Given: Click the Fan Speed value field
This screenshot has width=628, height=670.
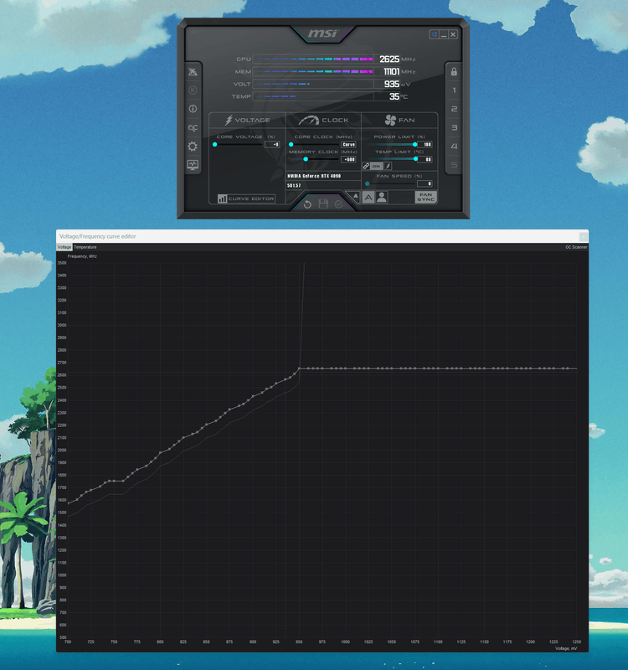Looking at the screenshot, I should pos(425,183).
